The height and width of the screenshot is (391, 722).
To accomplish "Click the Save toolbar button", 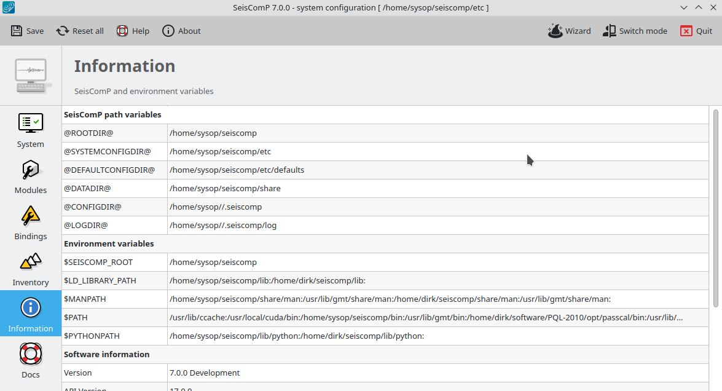I will pos(28,31).
